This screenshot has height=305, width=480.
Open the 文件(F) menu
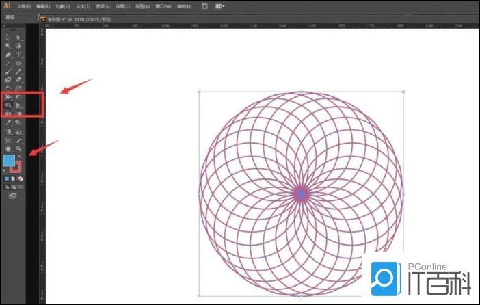[x=24, y=5]
